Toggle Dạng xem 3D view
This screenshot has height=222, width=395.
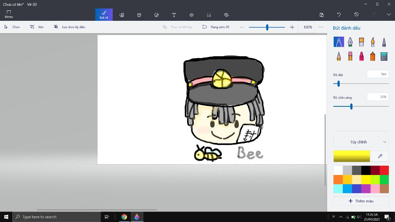point(216,27)
